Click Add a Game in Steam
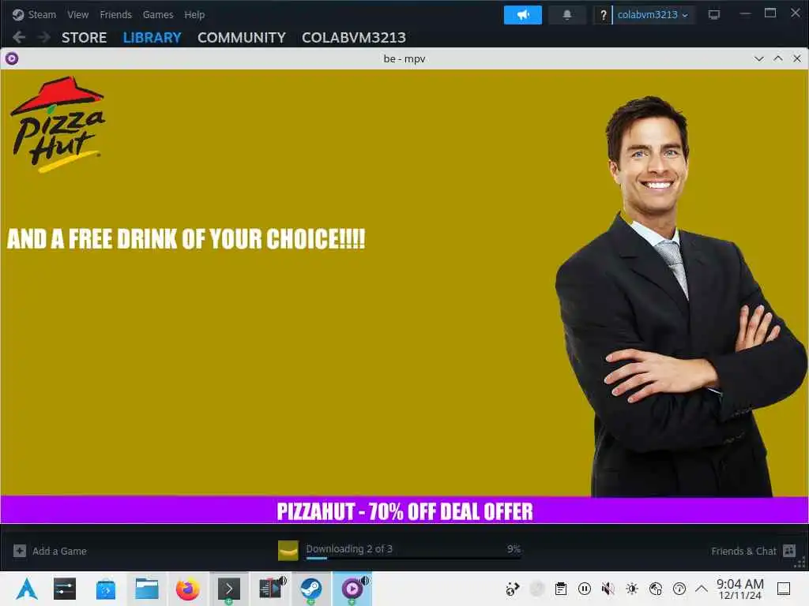The image size is (809, 606). pos(51,551)
